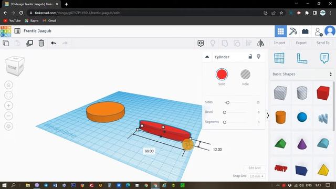Pick the green Roof shape
This screenshot has height=189, width=336.
pyautogui.click(x=280, y=143)
